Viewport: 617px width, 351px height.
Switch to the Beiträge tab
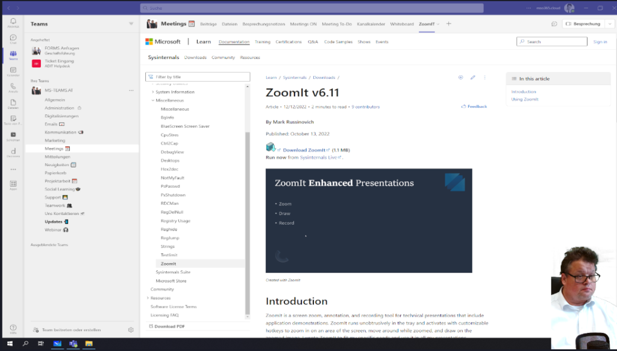208,24
